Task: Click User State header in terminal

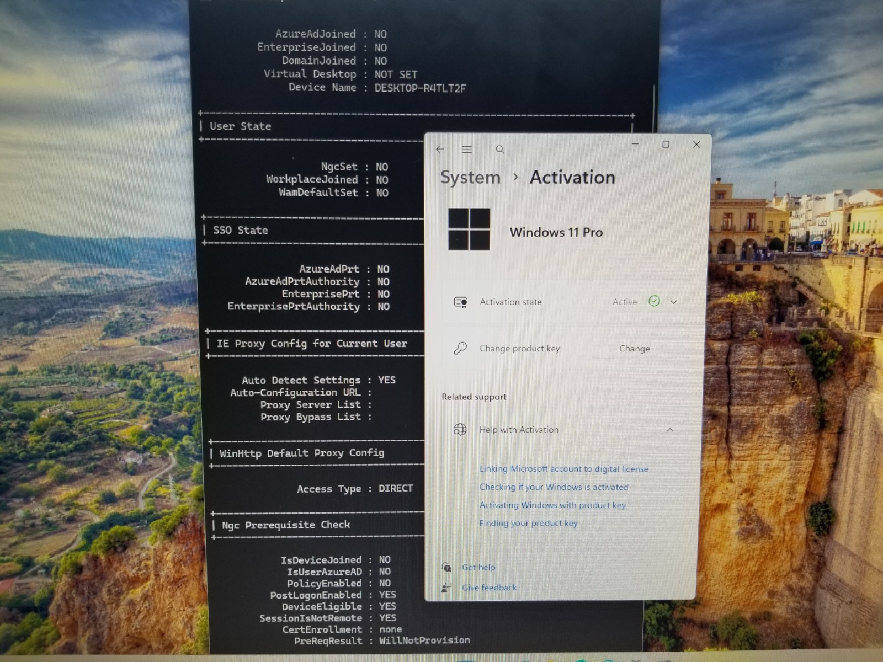Action: [x=240, y=126]
